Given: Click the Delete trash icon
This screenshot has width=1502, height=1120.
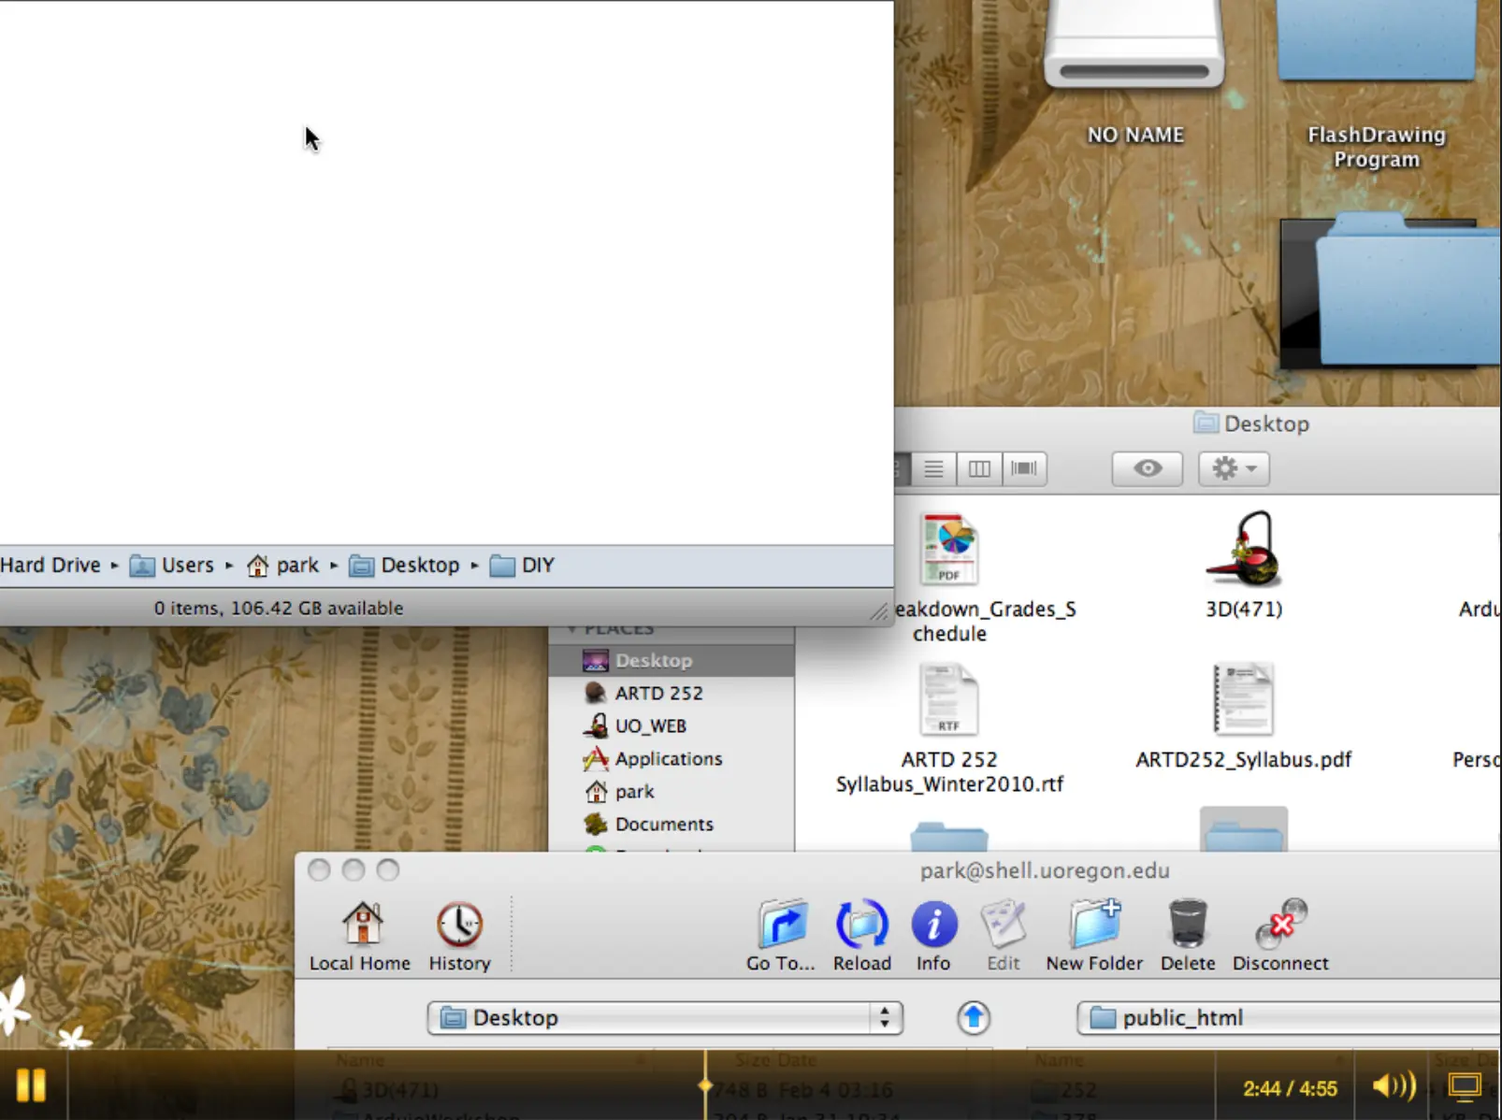Looking at the screenshot, I should click(1188, 923).
